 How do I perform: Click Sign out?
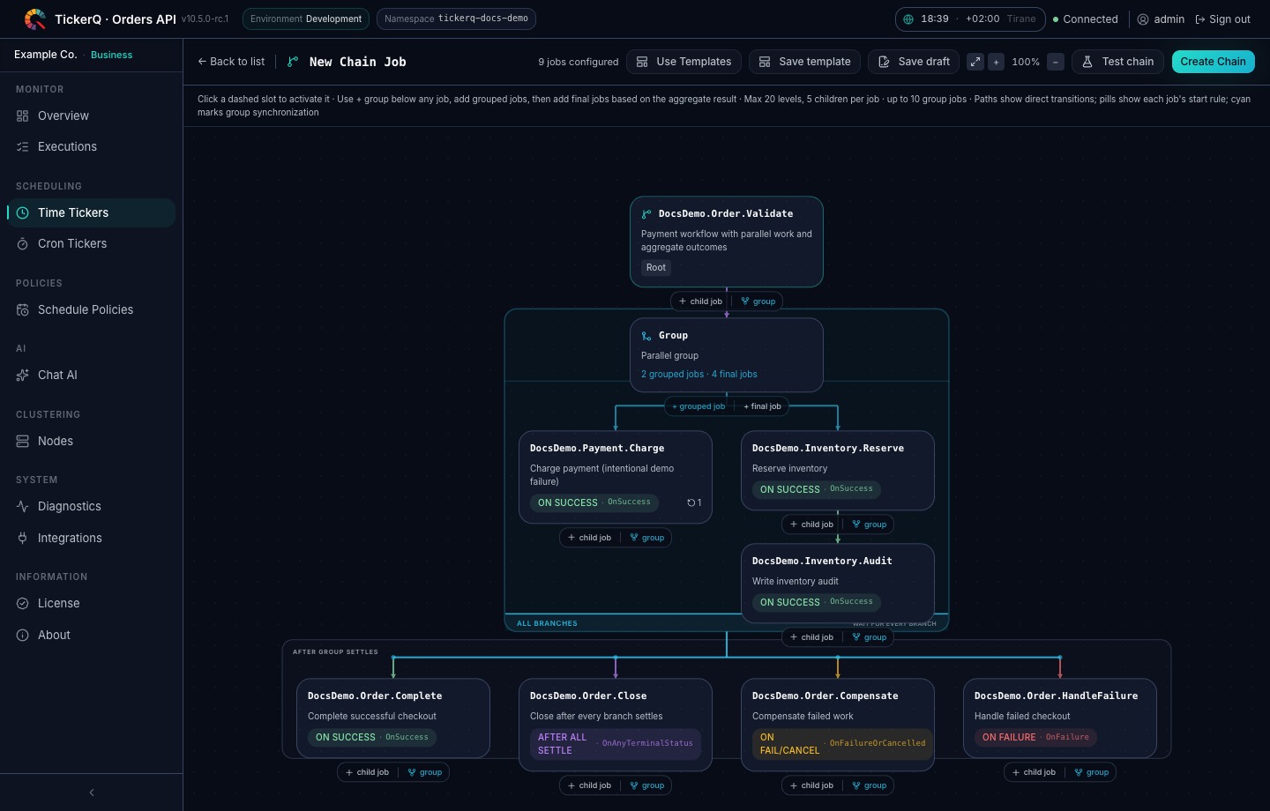1222,19
